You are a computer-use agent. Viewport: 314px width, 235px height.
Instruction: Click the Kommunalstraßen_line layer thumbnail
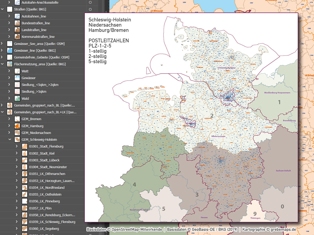click(x=17, y=37)
